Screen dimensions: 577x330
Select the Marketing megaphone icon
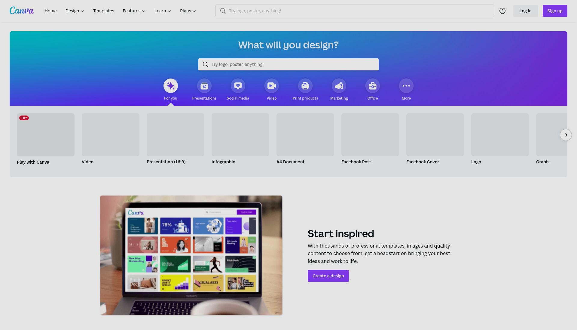(339, 86)
